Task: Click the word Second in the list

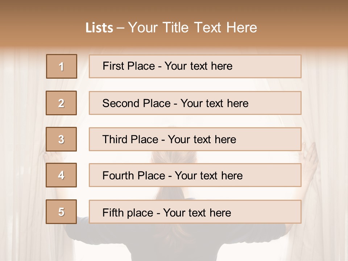Action: point(121,103)
